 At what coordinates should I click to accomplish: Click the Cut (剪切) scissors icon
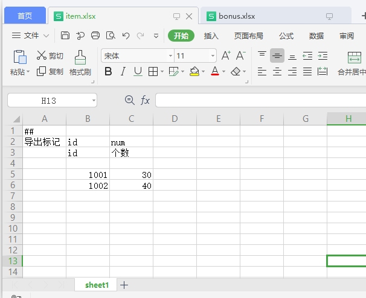coord(42,55)
